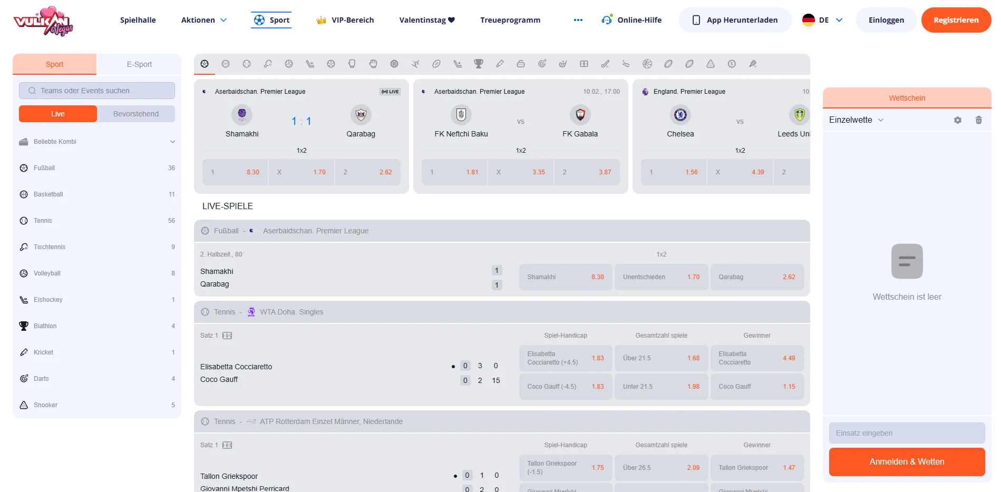Expand the Aktionen menu

(x=204, y=20)
